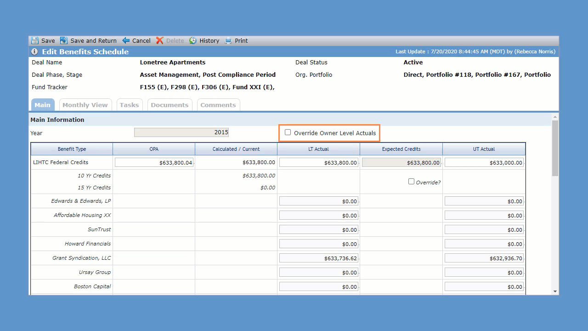
Task: Click the Save and Return button label
Action: click(94, 40)
